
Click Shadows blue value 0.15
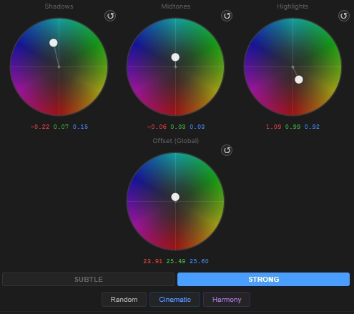[80, 127]
